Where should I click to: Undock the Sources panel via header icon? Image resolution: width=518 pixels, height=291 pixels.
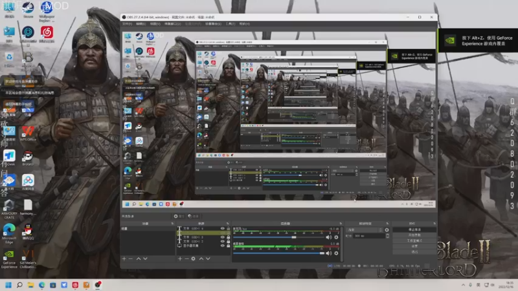(x=228, y=224)
